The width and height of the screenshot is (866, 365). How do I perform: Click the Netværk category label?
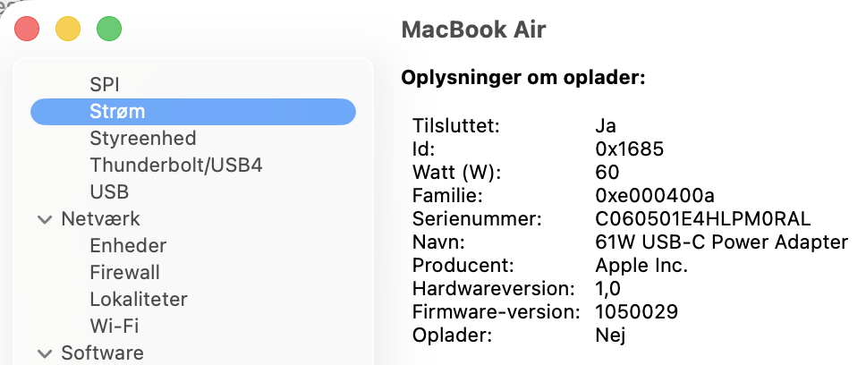click(x=100, y=218)
